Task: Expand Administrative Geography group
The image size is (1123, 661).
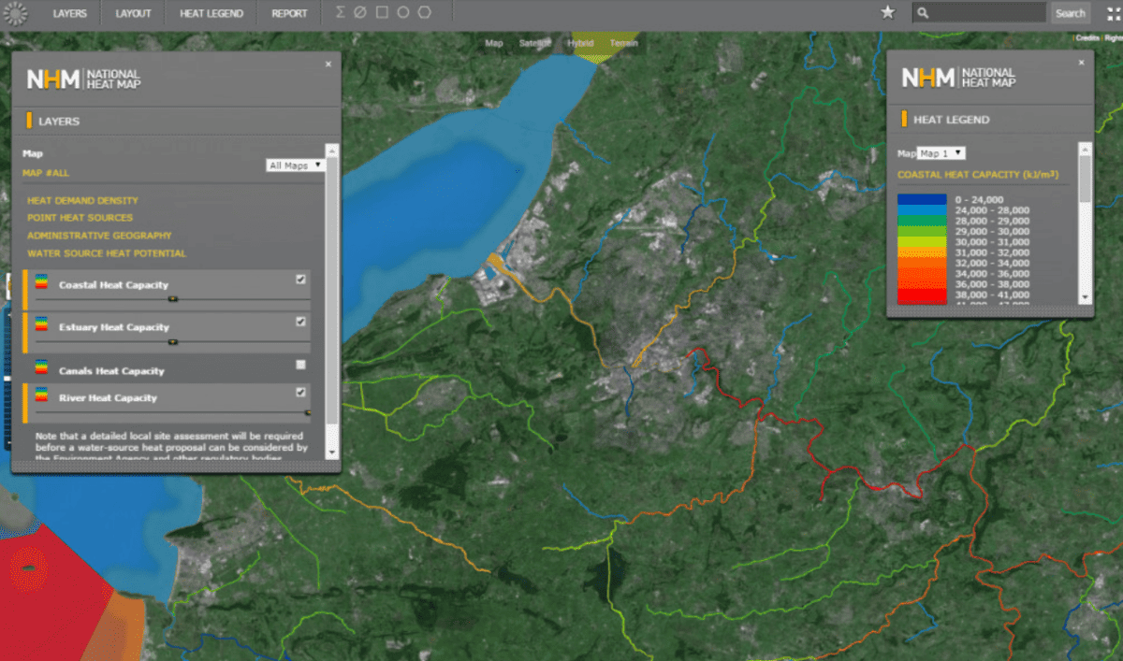Action: click(x=99, y=236)
